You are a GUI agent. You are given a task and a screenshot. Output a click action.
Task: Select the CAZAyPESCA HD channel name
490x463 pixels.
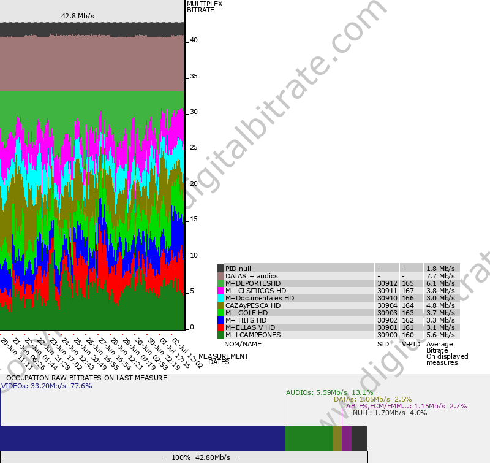point(253,305)
